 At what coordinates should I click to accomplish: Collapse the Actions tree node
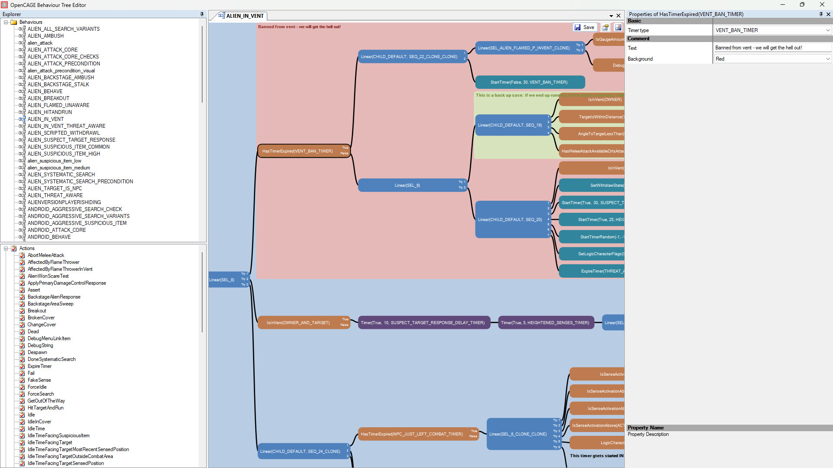6,248
